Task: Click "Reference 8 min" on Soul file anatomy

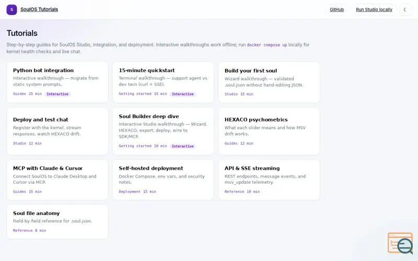Action: 30,230
